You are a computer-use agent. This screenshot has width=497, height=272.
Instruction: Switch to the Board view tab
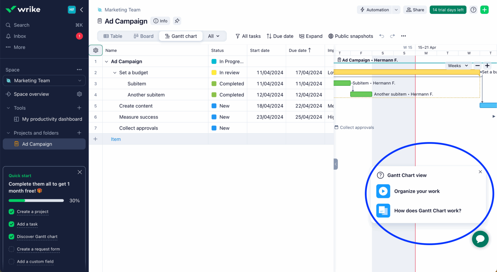[x=143, y=36]
